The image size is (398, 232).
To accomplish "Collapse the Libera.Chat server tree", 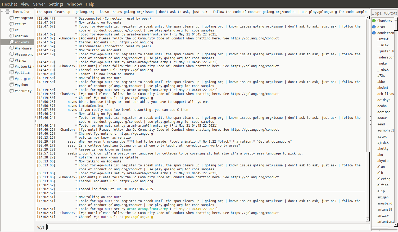I will point(2,12).
